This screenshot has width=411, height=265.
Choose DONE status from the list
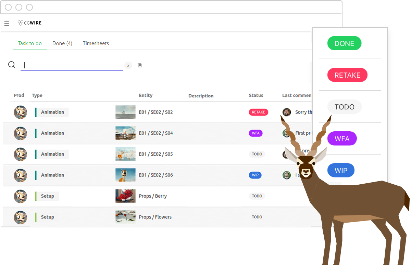coord(344,43)
